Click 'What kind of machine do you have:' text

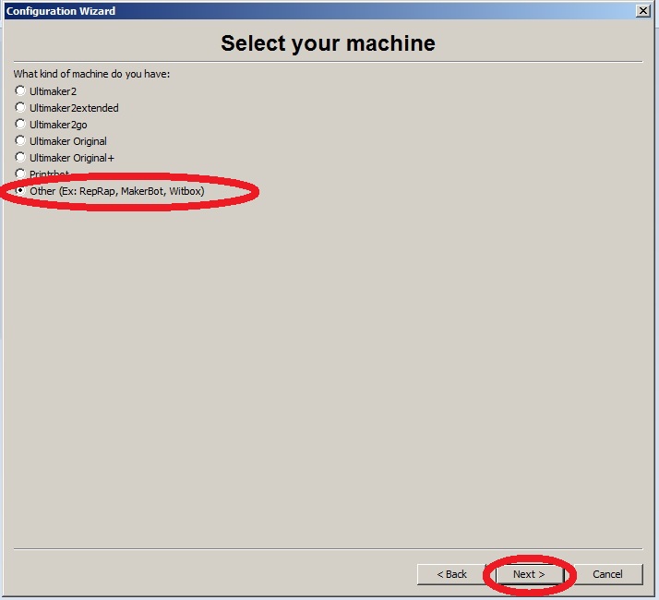pyautogui.click(x=91, y=74)
